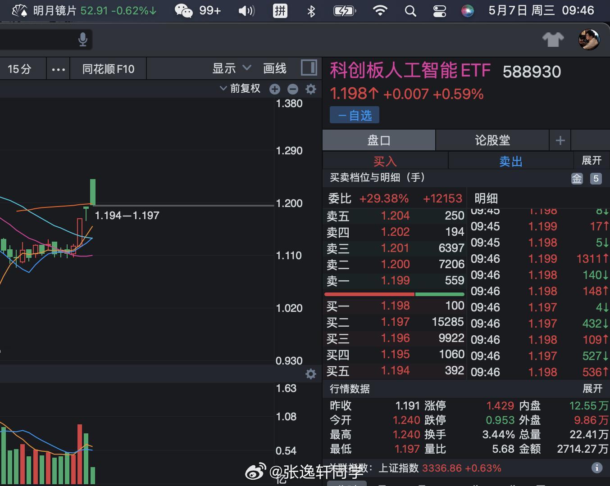
Task: Toggle the 金 amount display icon
Action: pyautogui.click(x=577, y=179)
